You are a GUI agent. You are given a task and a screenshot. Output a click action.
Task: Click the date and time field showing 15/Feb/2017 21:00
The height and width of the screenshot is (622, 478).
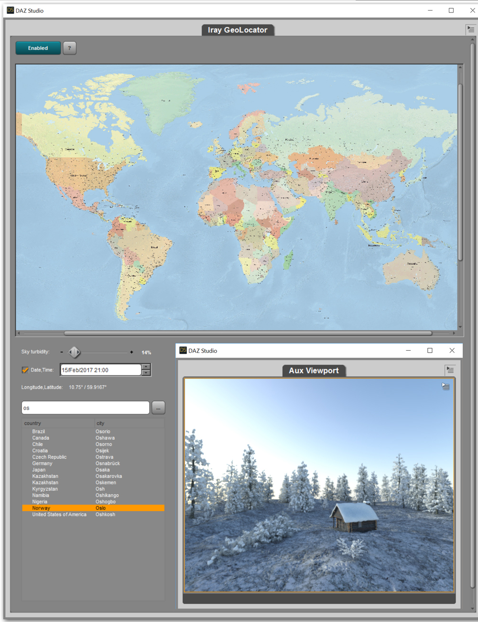[101, 370]
